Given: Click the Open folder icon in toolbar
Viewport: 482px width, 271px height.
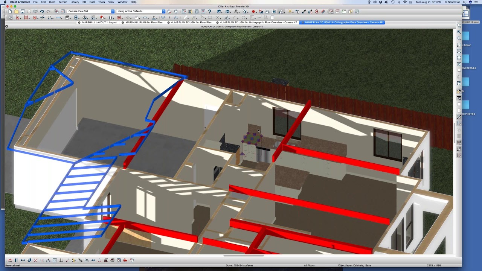Looking at the screenshot, I should tap(16, 11).
